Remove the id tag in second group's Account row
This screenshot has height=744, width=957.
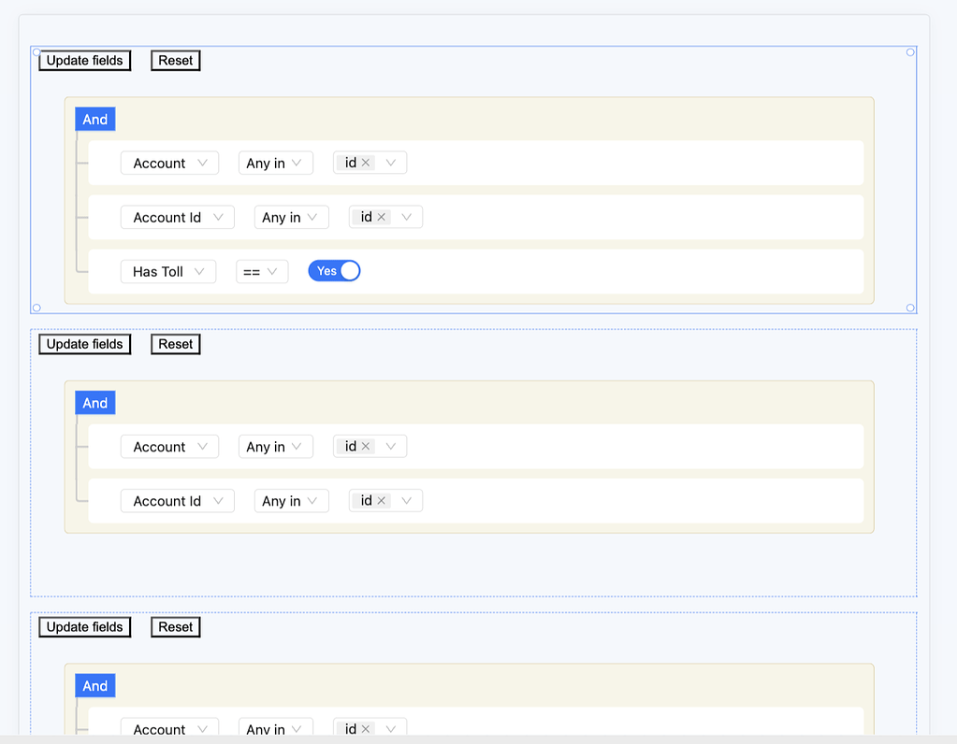coord(365,446)
